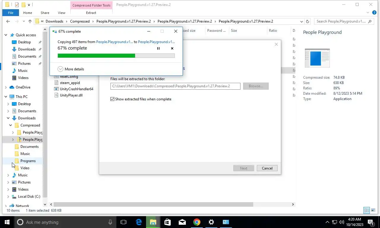Select the steam_appid file
This screenshot has width=380, height=228.
pyautogui.click(x=70, y=83)
